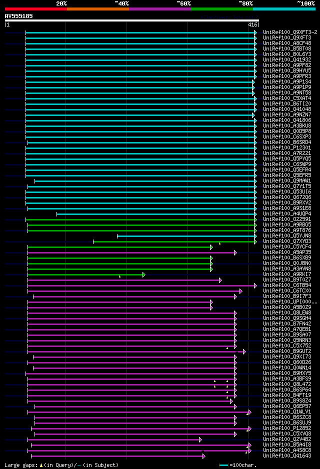Click the UniRef100_A4S8C8 label
The height and width of the screenshot is (469, 320).
click(x=287, y=450)
